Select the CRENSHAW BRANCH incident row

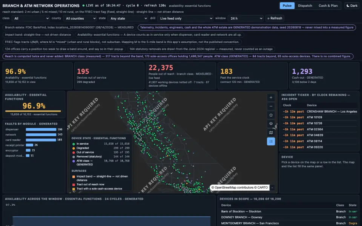[x=320, y=111]
